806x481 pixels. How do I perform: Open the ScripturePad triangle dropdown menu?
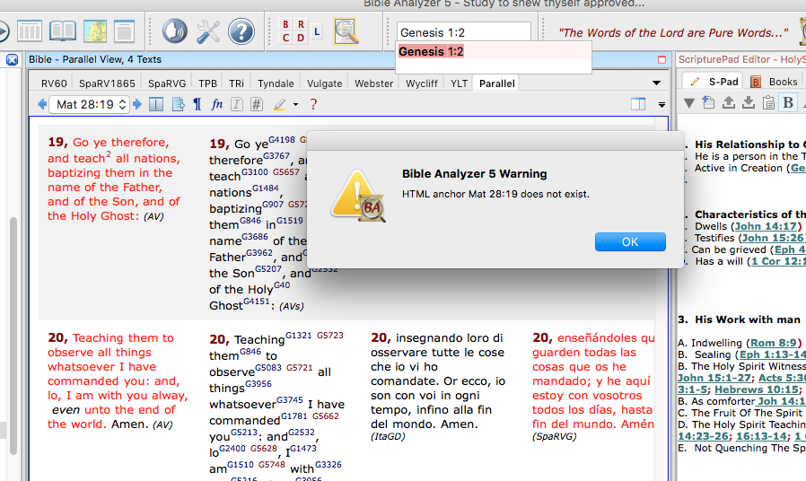pyautogui.click(x=689, y=103)
